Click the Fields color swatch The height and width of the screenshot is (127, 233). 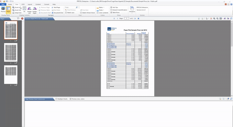98,10
